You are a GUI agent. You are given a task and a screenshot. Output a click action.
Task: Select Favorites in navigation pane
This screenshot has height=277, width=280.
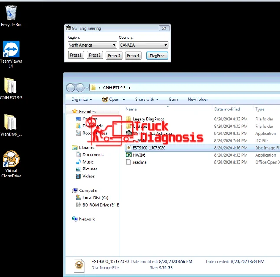(x=87, y=112)
